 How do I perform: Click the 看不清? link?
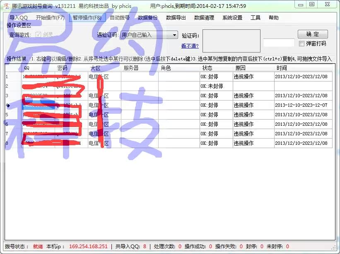point(190,46)
